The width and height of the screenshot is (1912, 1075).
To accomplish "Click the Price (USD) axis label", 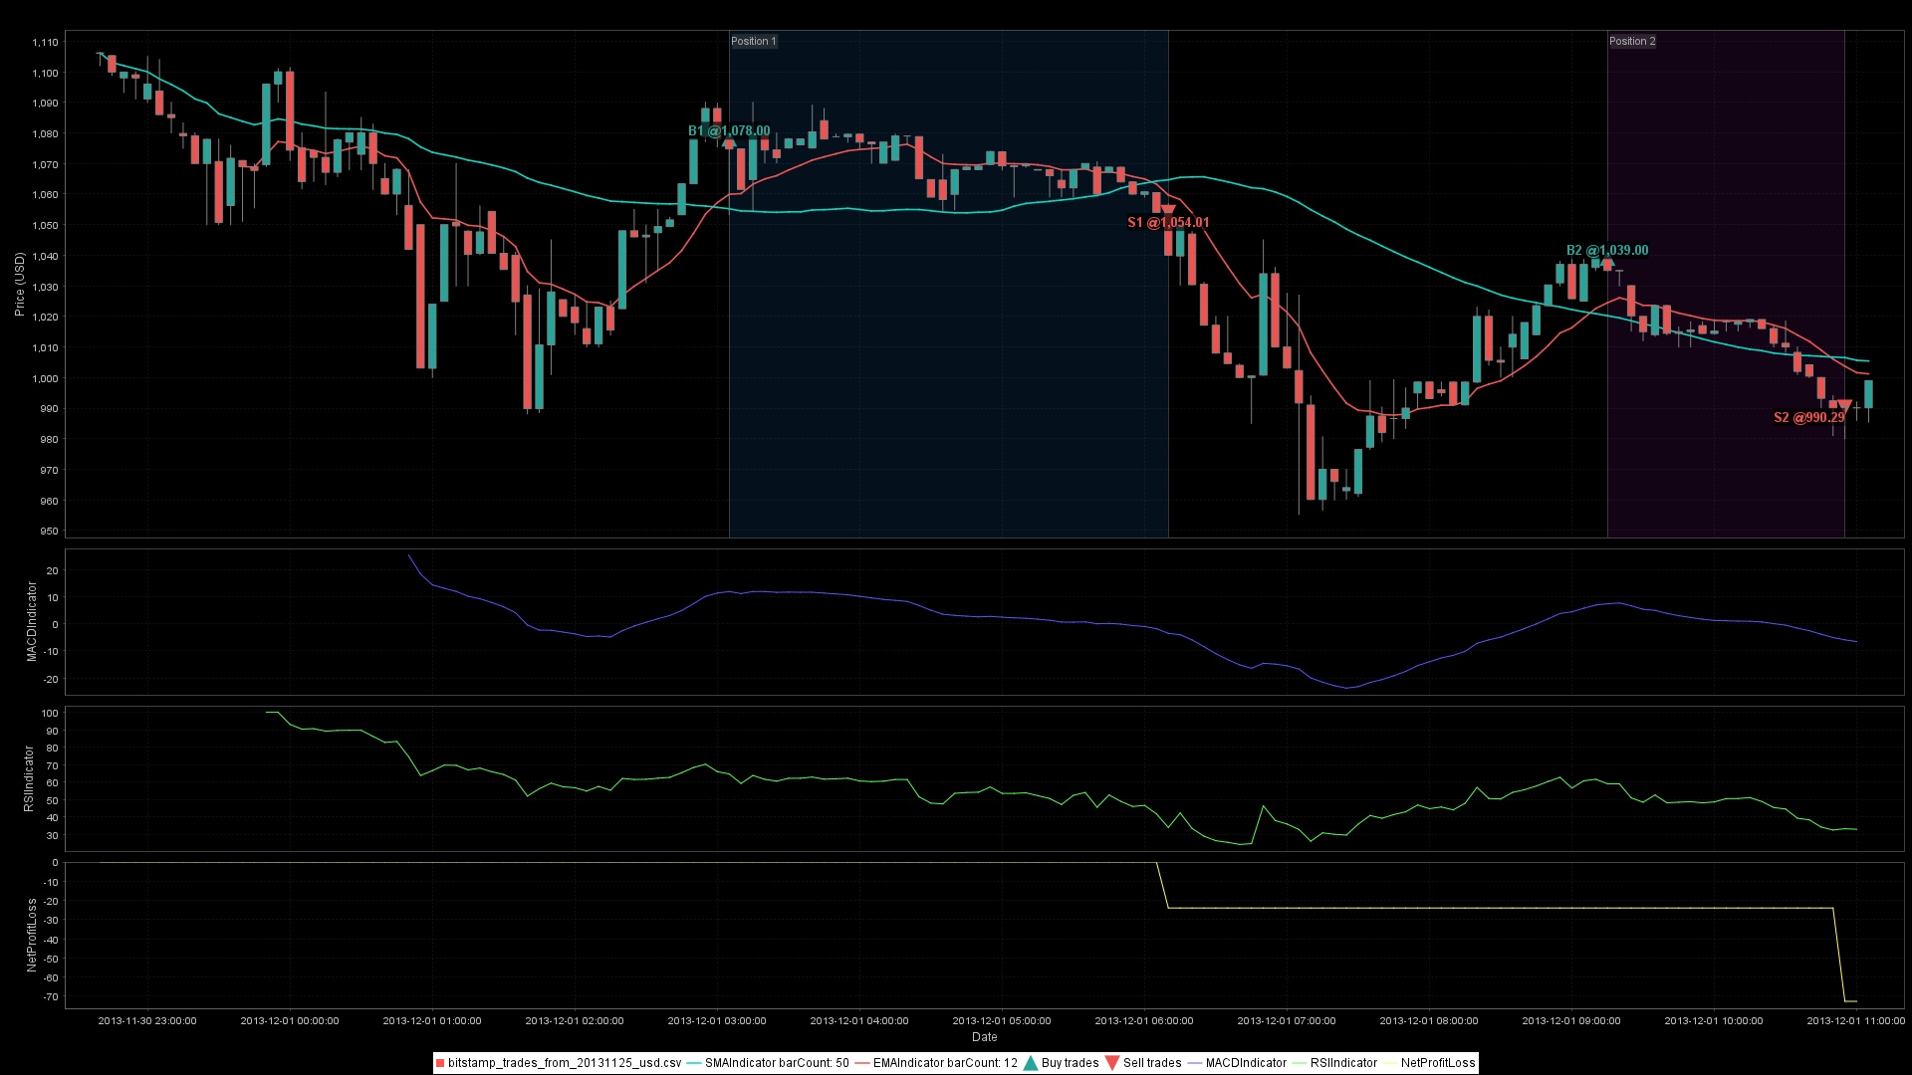I will 20,285.
